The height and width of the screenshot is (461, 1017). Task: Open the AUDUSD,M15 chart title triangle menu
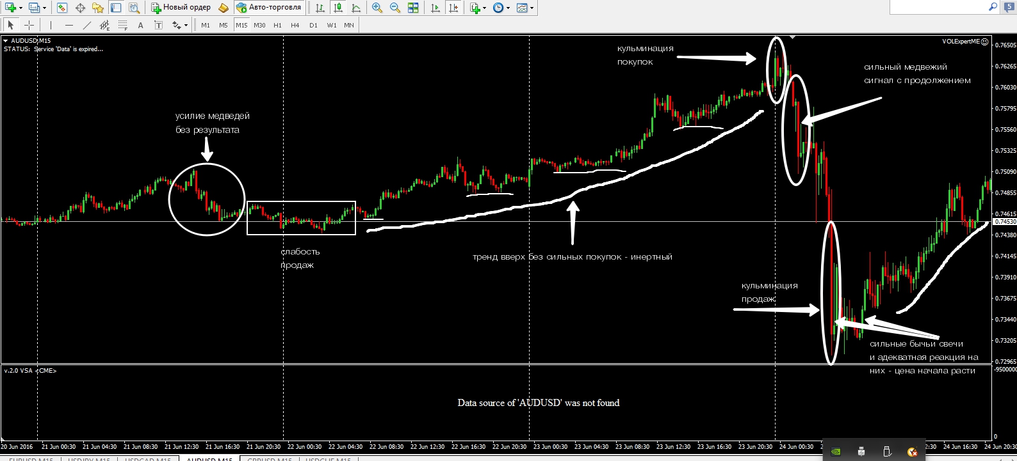[6, 41]
